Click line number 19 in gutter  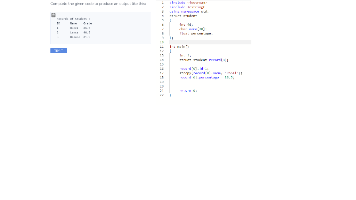point(162,82)
